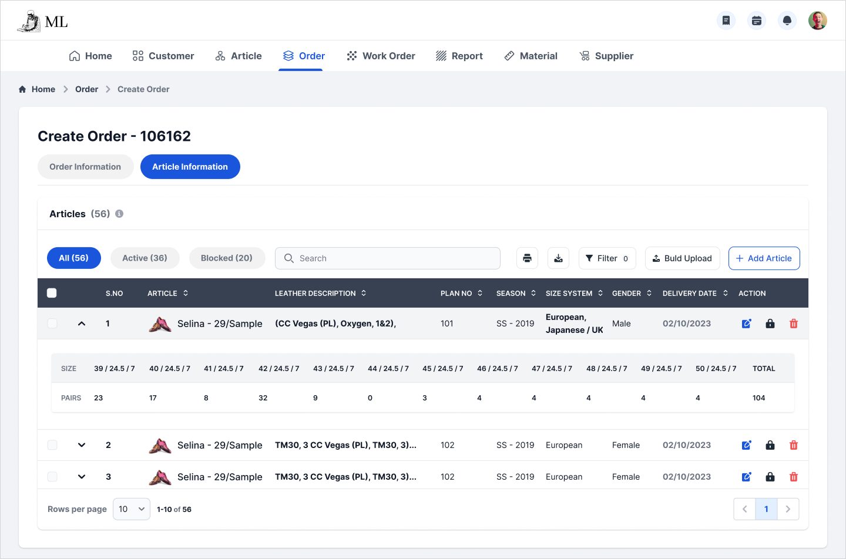
Task: Open the notifications bell
Action: (787, 21)
